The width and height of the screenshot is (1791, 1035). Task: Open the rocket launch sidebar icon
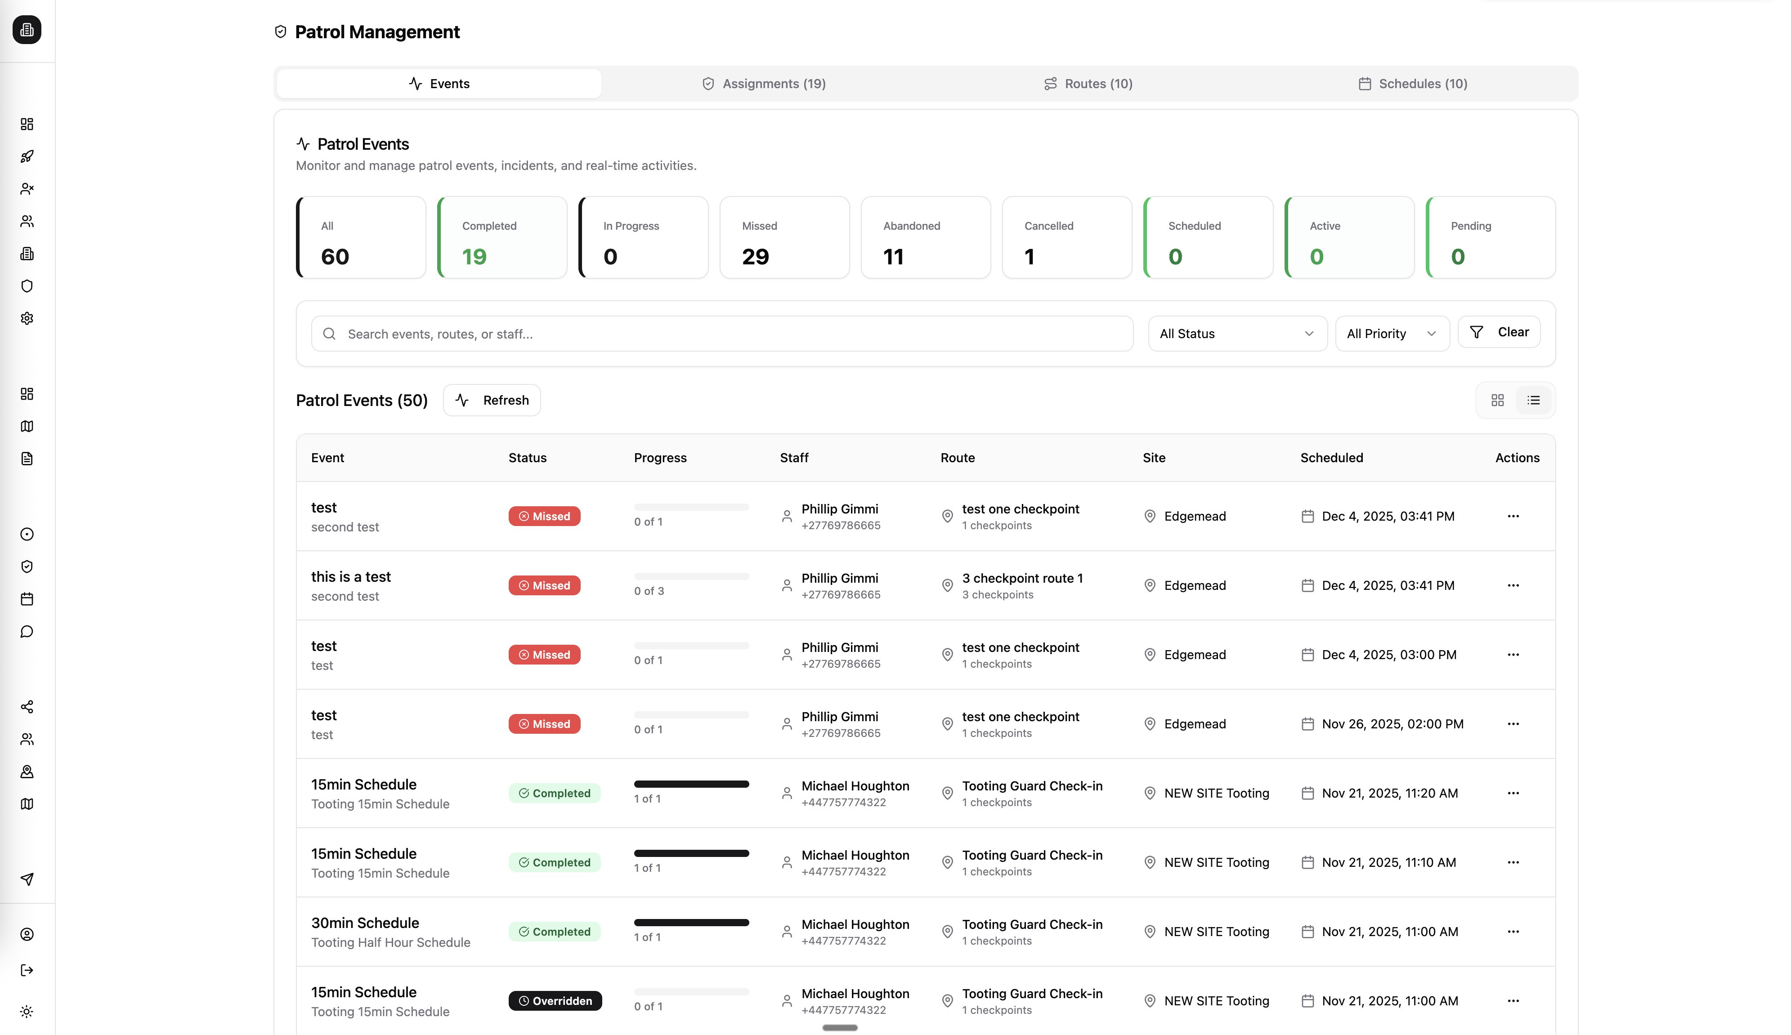coord(26,156)
